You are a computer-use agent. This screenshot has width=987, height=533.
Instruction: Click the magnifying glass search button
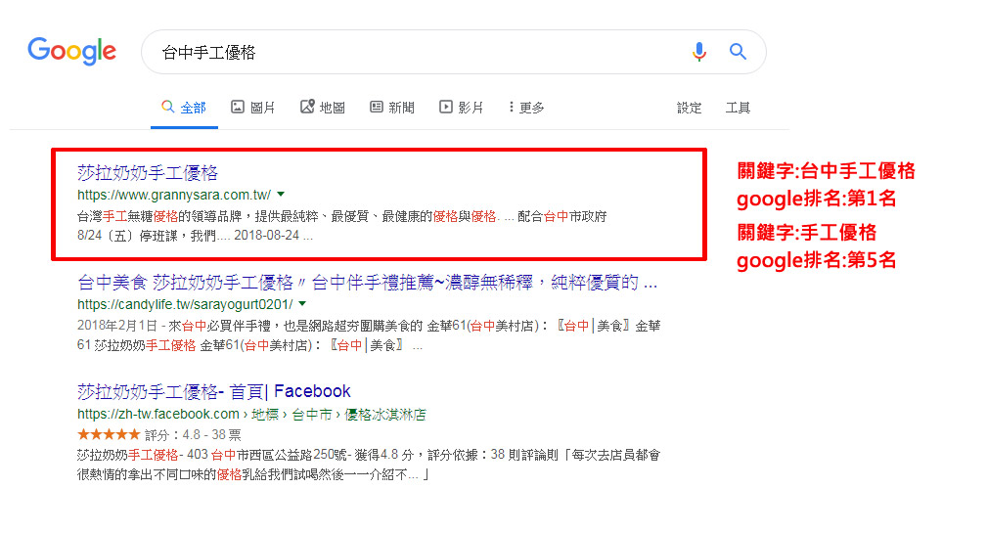[x=738, y=52]
